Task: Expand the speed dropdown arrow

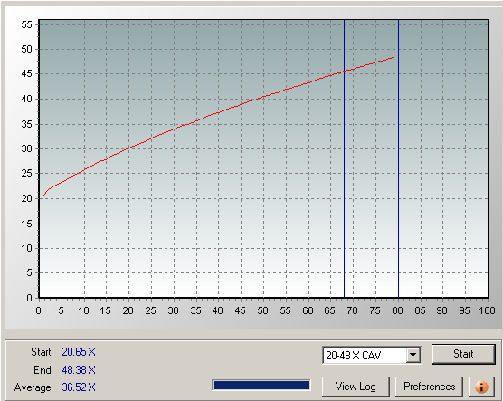Action: coord(413,355)
